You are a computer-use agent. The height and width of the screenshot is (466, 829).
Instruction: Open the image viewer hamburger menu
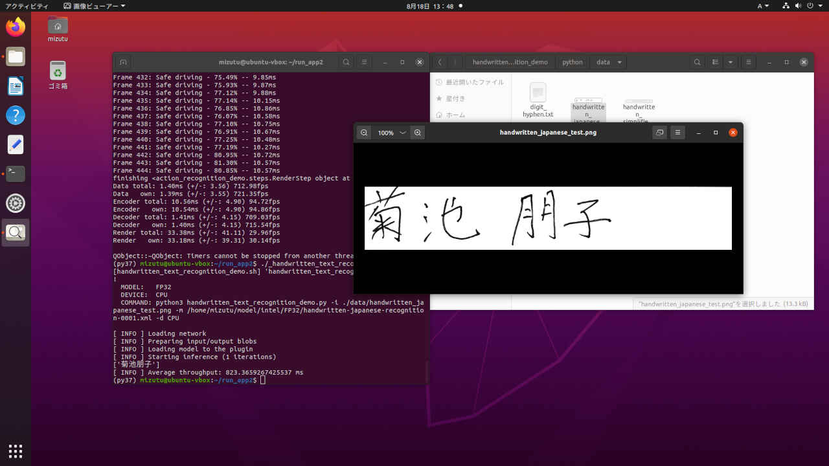[677, 132]
